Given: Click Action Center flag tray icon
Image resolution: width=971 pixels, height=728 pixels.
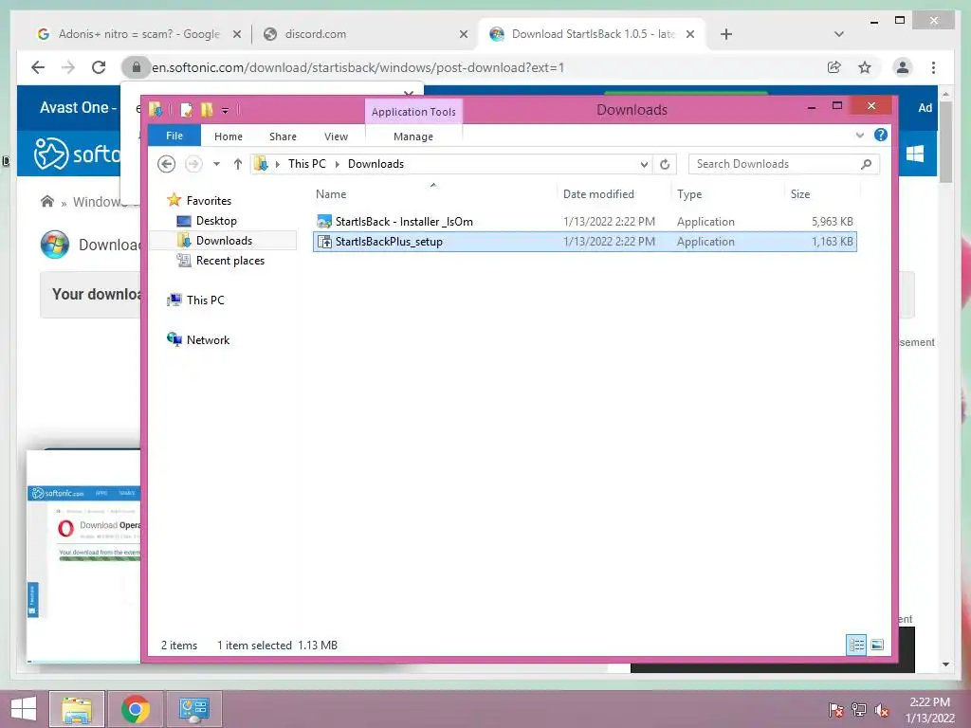Looking at the screenshot, I should [835, 709].
